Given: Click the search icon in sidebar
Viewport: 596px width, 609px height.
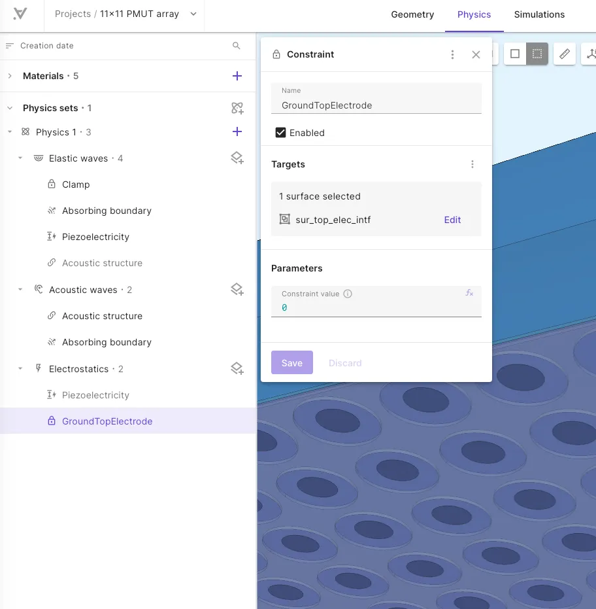Looking at the screenshot, I should [x=237, y=45].
